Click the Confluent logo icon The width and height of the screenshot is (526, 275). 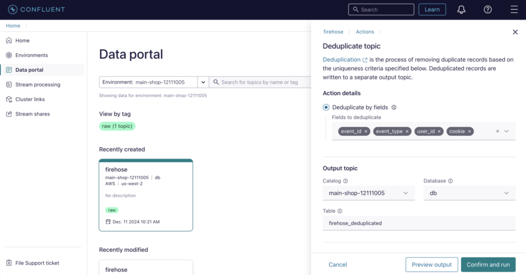[12, 9]
